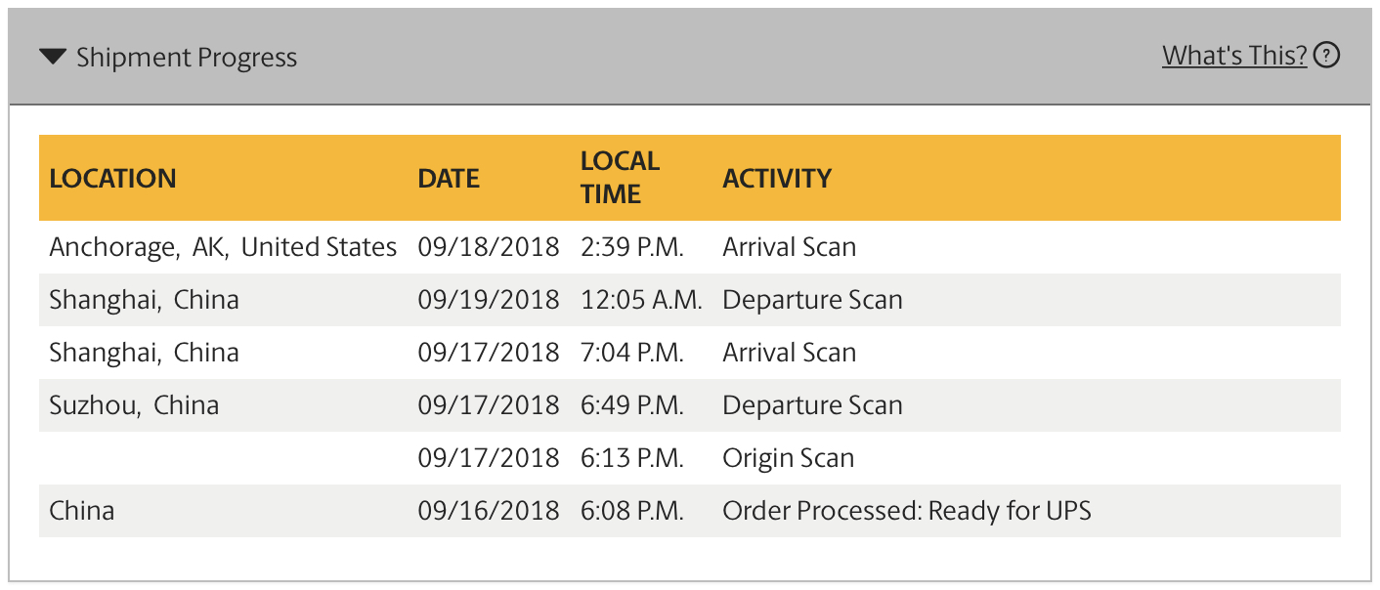Image resolution: width=1380 pixels, height=590 pixels.
Task: Click the Origin Scan activity entry
Action: click(788, 458)
